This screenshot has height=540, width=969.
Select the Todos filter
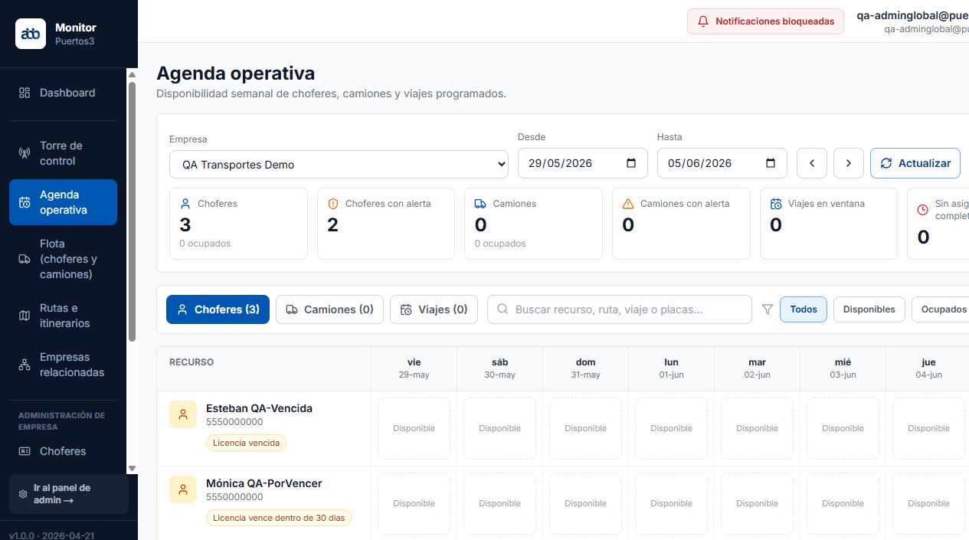coord(804,309)
